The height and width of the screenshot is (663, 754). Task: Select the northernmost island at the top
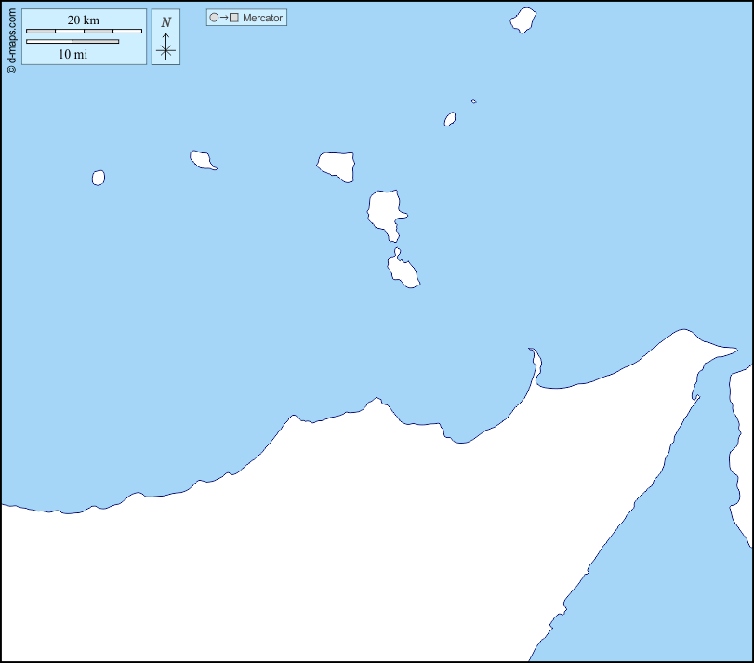click(x=523, y=20)
